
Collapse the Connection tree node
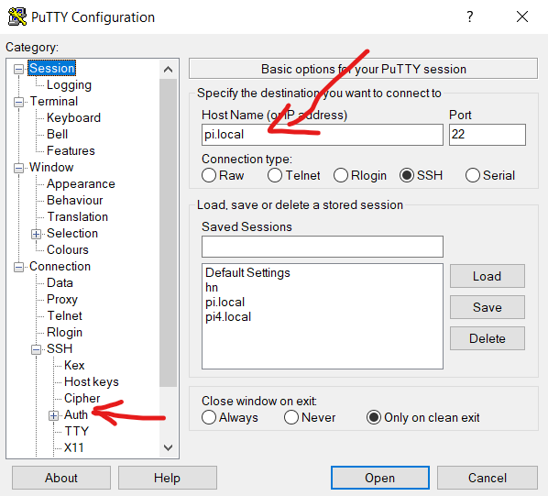18,267
